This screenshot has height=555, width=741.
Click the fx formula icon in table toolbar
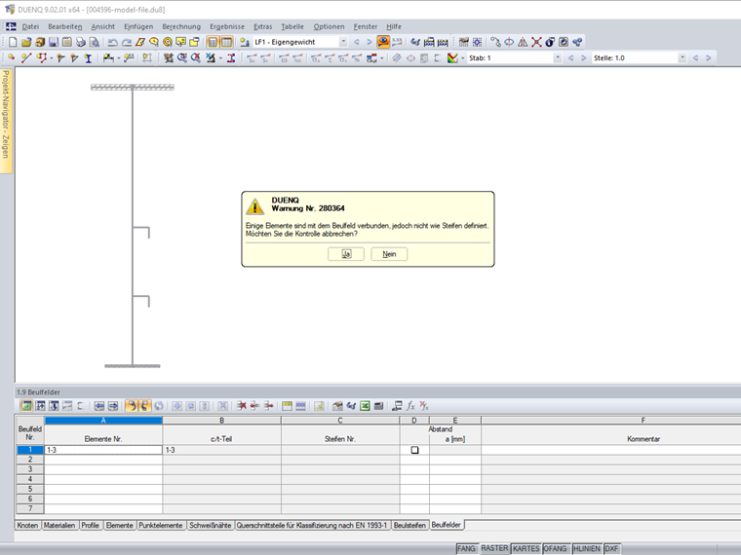pyautogui.click(x=410, y=406)
